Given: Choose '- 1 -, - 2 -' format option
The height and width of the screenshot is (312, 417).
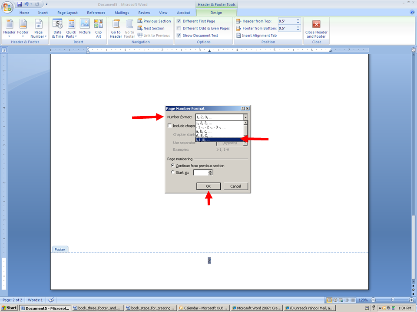Looking at the screenshot, I should 219,127.
